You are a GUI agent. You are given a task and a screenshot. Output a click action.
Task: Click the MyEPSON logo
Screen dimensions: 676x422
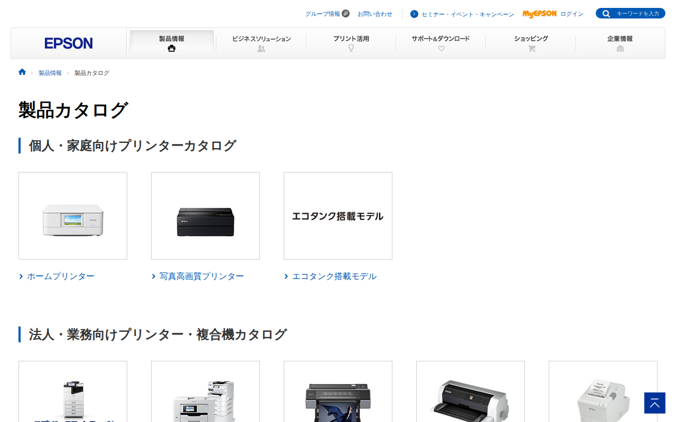pyautogui.click(x=540, y=14)
